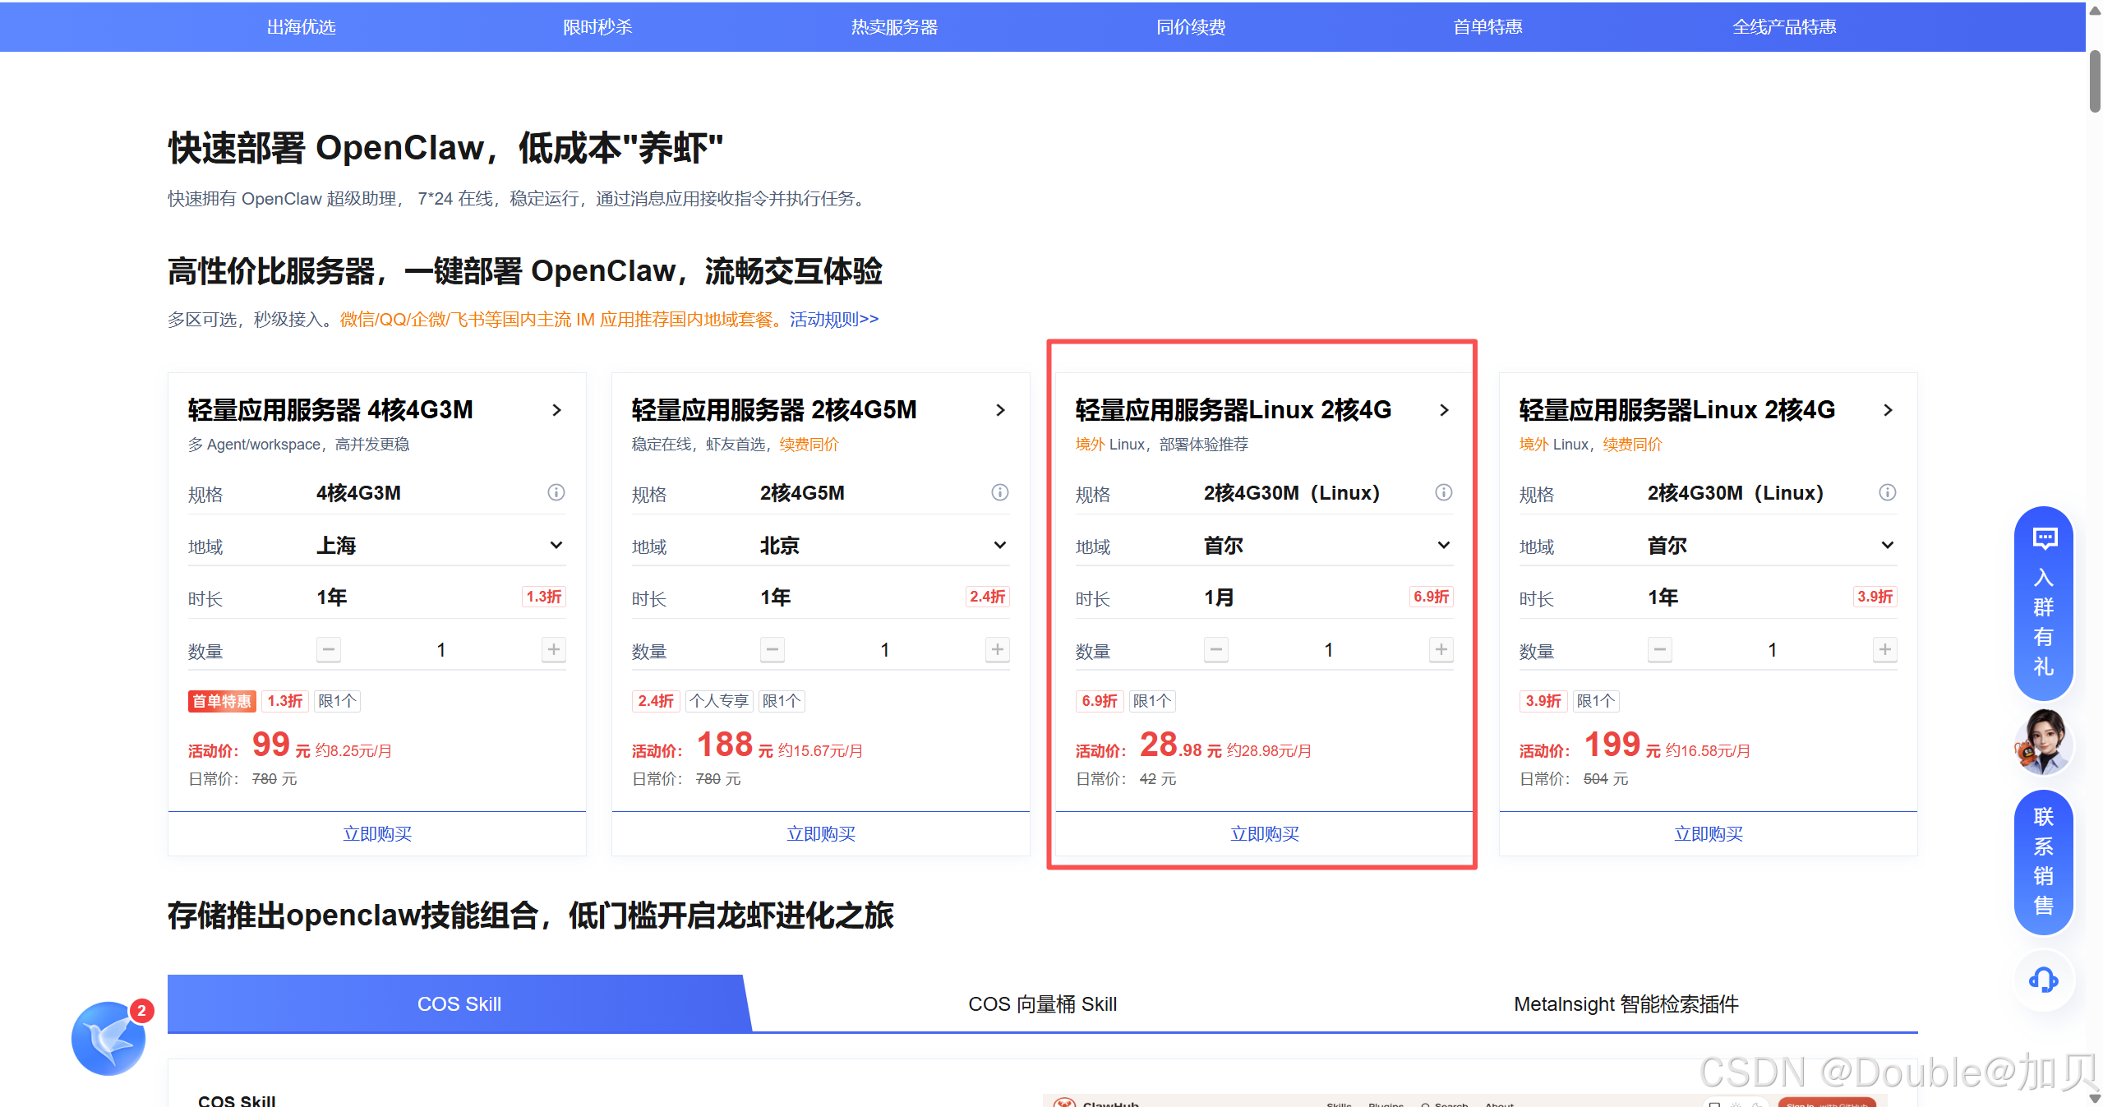Image resolution: width=2103 pixels, height=1107 pixels.
Task: Go to 限时秒杀 section
Action: [x=597, y=27]
